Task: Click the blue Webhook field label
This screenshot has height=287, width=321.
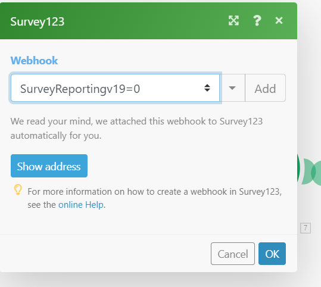Action: point(34,61)
